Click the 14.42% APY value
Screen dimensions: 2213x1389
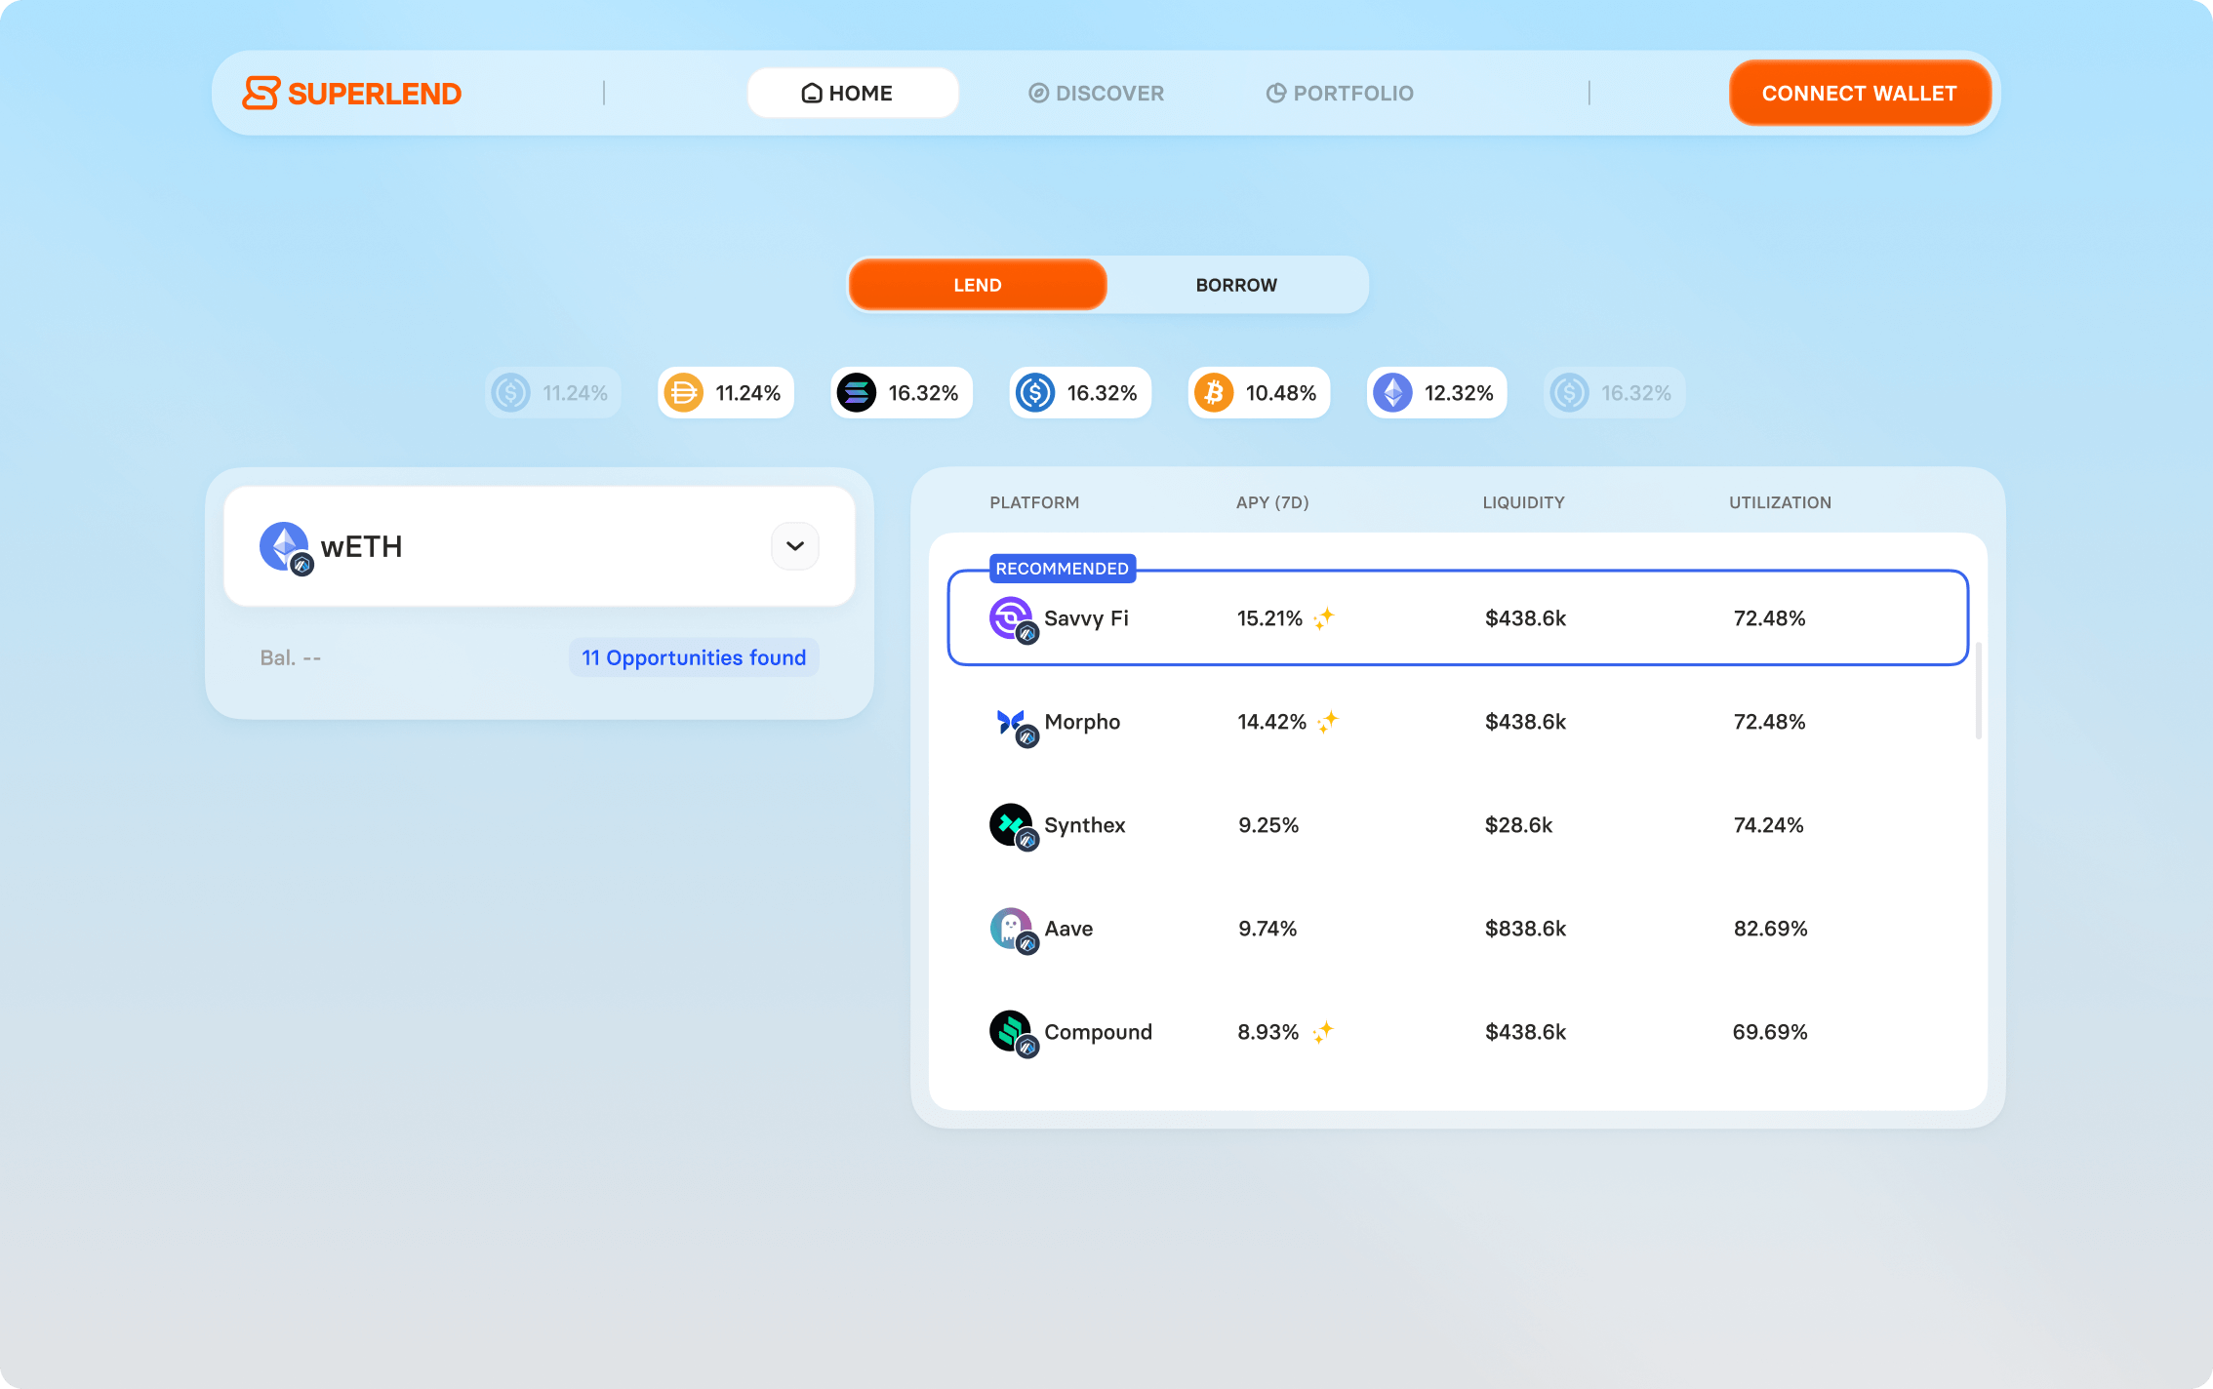[x=1271, y=722]
